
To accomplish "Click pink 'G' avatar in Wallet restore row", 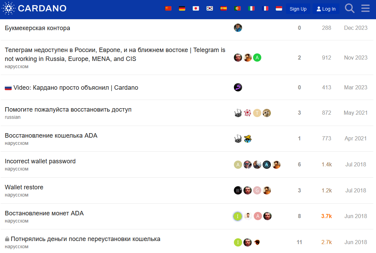I will [257, 190].
